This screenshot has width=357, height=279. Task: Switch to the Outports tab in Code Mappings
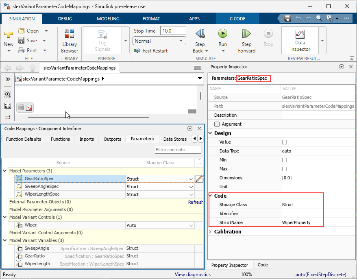(112, 139)
